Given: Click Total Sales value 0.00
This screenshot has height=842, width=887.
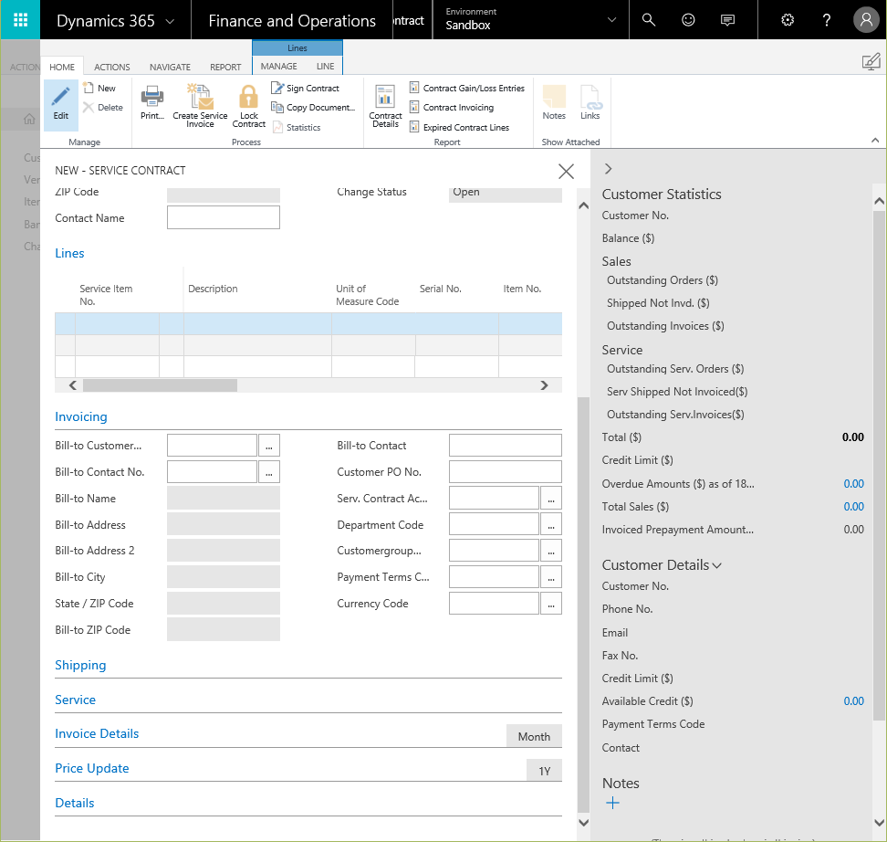Looking at the screenshot, I should (x=853, y=507).
